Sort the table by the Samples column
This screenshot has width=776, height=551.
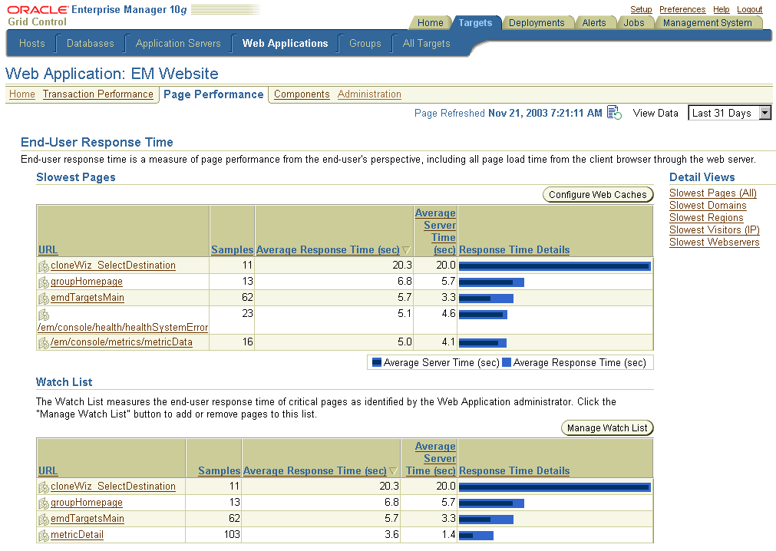232,249
